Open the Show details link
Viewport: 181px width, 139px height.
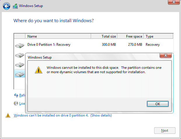click(x=101, y=115)
